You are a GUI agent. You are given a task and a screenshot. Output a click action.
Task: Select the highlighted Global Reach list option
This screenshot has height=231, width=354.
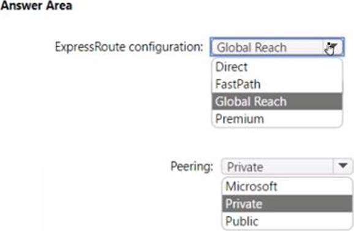pos(277,101)
